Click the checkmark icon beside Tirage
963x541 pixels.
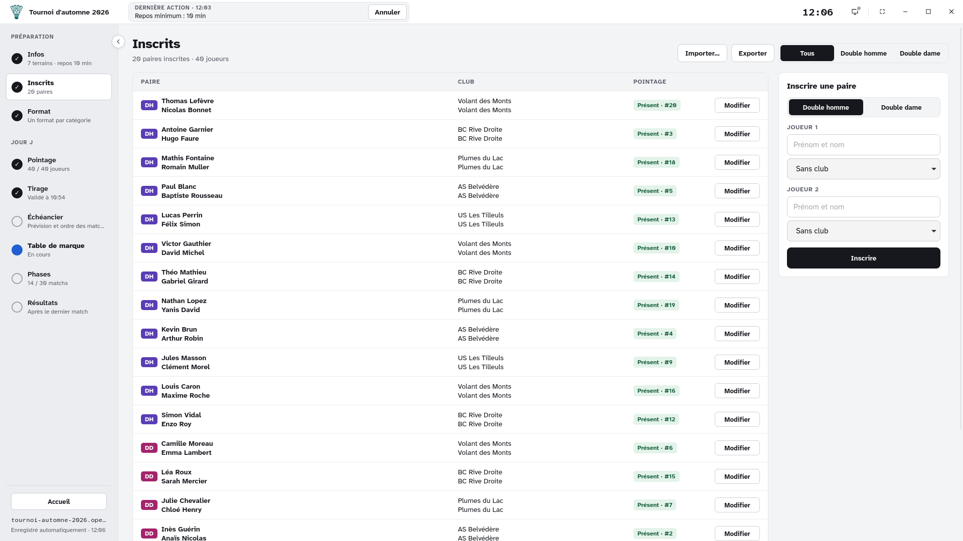(17, 193)
